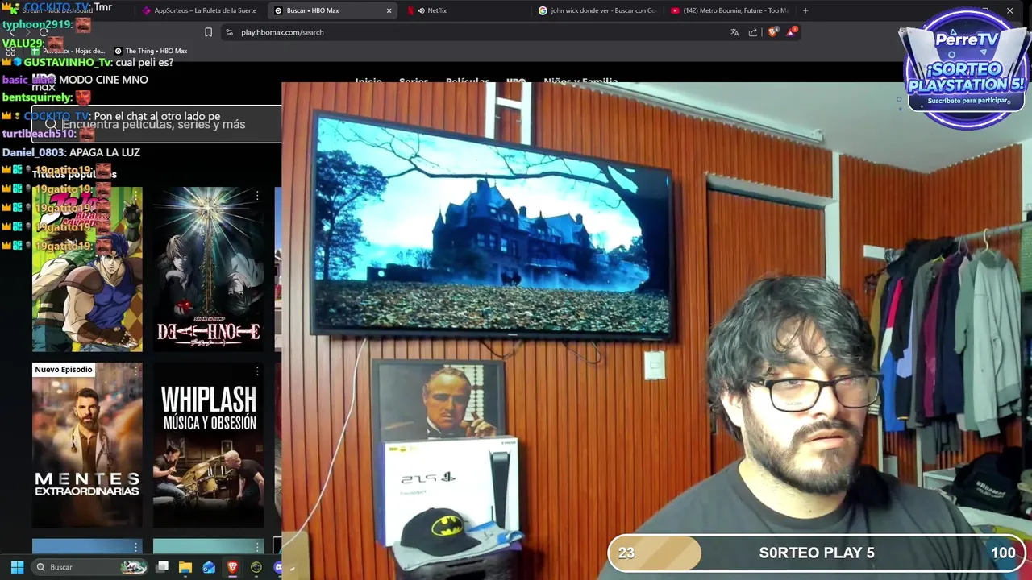Screen dimensions: 1032x580
Task: Switch to Metro Boomin YouTube tab
Action: pyautogui.click(x=730, y=10)
